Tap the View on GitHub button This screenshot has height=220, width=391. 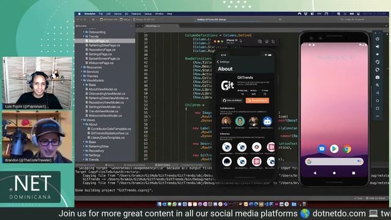[x=232, y=100]
